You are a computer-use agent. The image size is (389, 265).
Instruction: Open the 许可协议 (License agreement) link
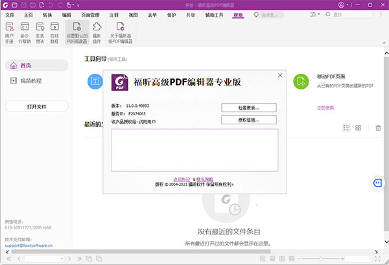point(182,179)
